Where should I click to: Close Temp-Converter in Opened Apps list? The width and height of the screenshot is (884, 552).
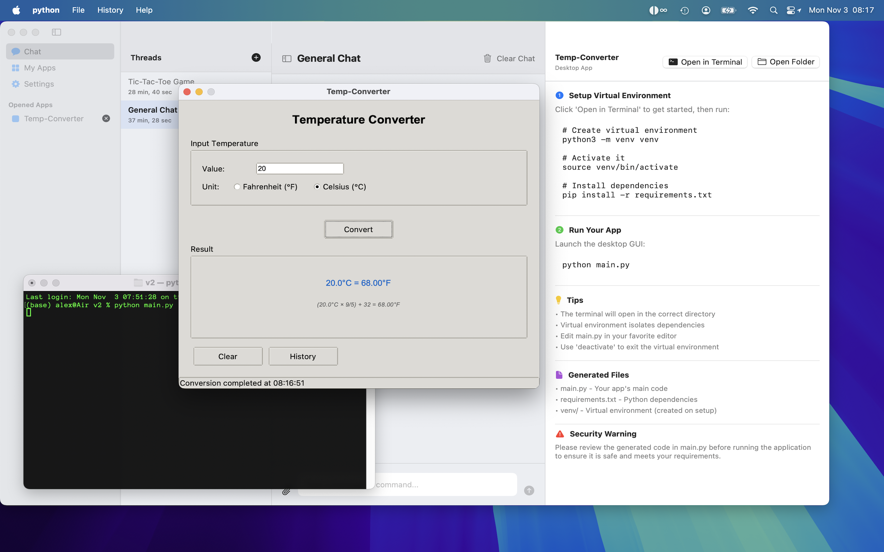(106, 118)
